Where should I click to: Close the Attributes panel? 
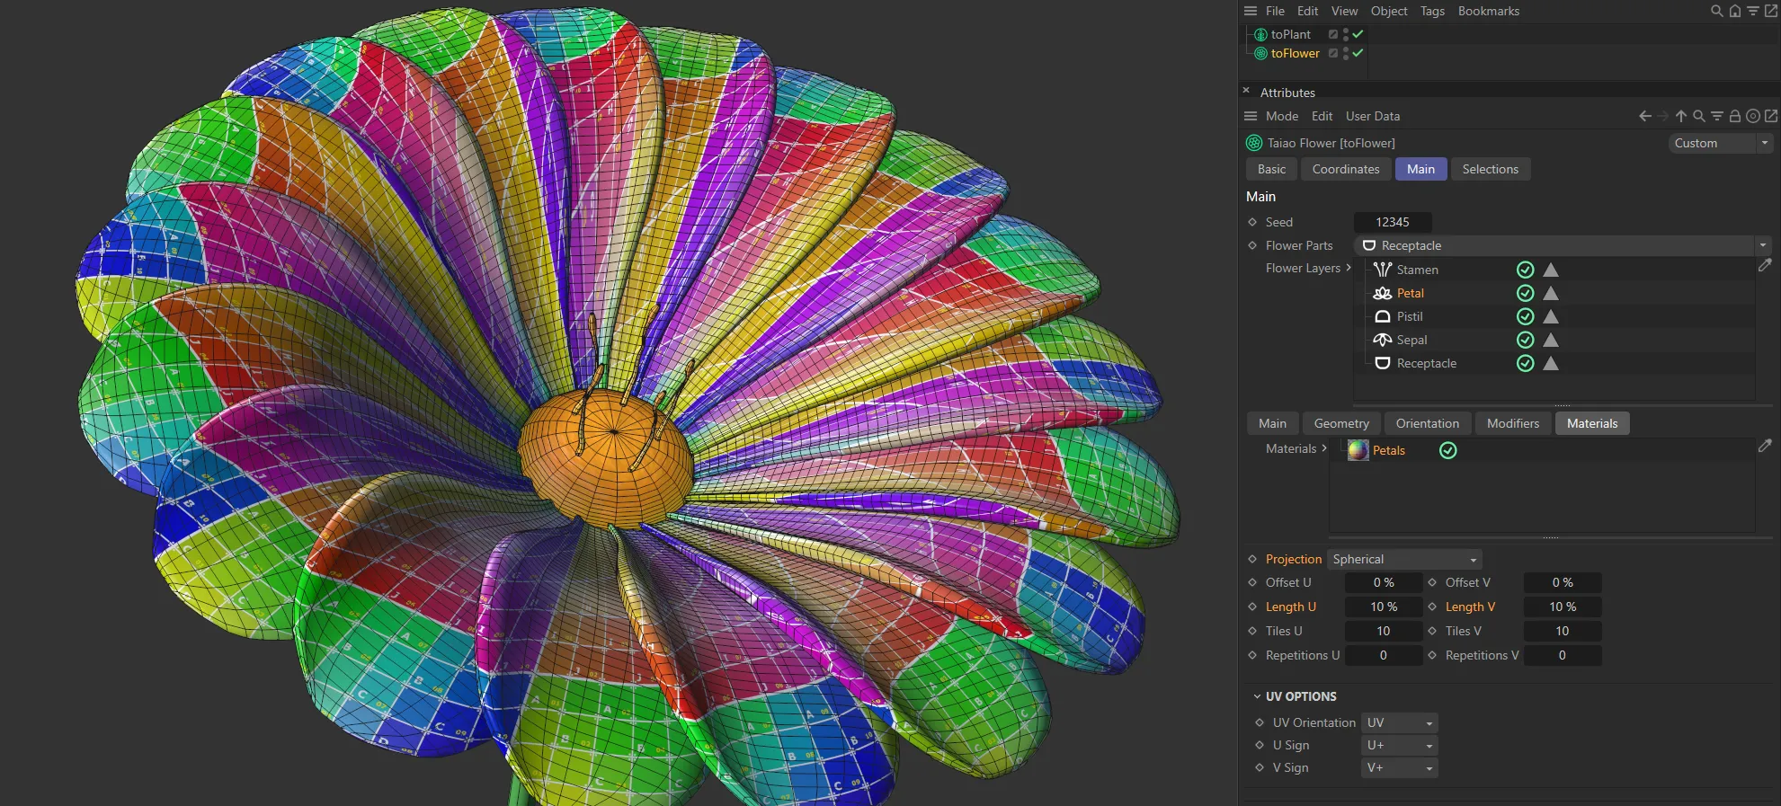pos(1246,91)
